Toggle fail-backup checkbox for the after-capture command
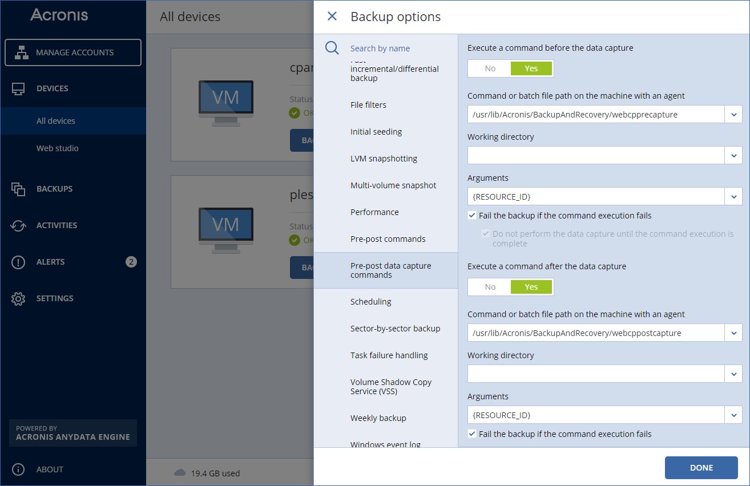 [x=471, y=434]
